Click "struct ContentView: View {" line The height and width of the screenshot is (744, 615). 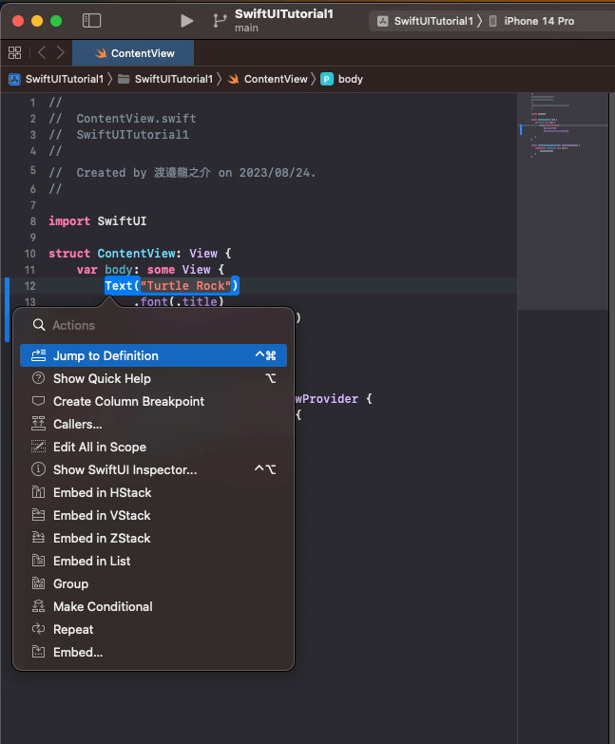tap(140, 254)
